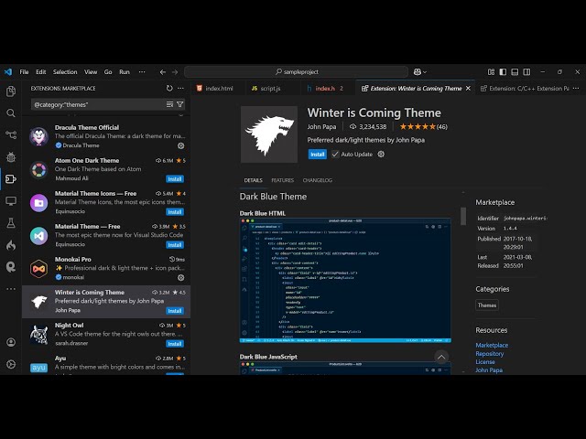Open the Search view in activity bar
Viewport: 586px width, 439px height.
tap(11, 113)
